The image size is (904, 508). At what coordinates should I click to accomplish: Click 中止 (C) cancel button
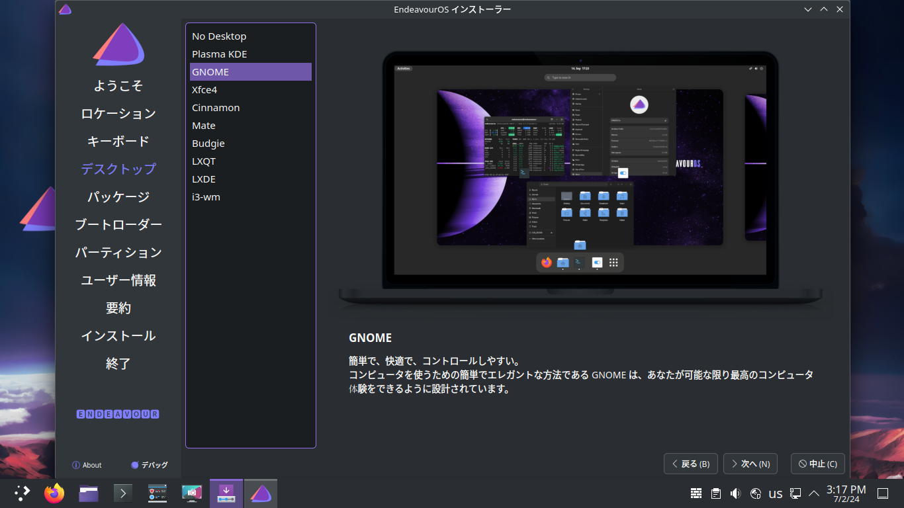pos(818,464)
